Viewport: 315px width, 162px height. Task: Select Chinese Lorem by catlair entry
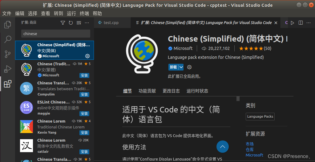click(55, 146)
